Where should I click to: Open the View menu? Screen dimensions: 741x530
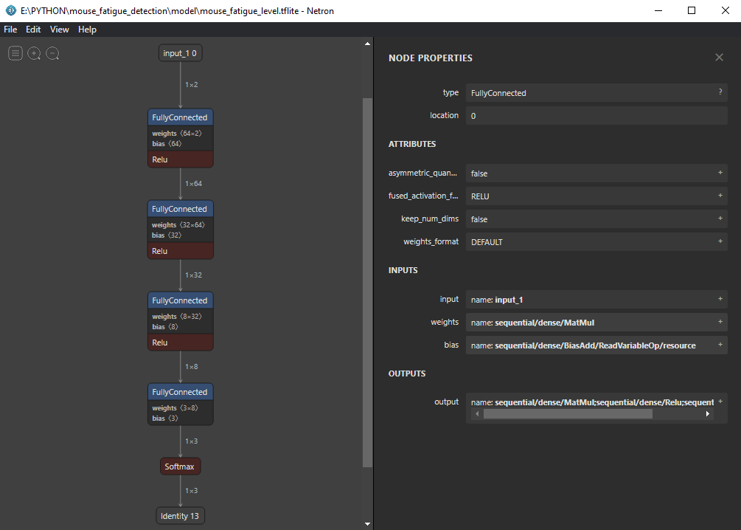point(60,30)
